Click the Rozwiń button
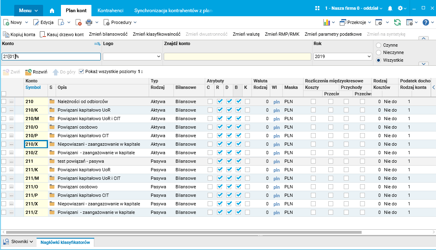 tap(36, 72)
